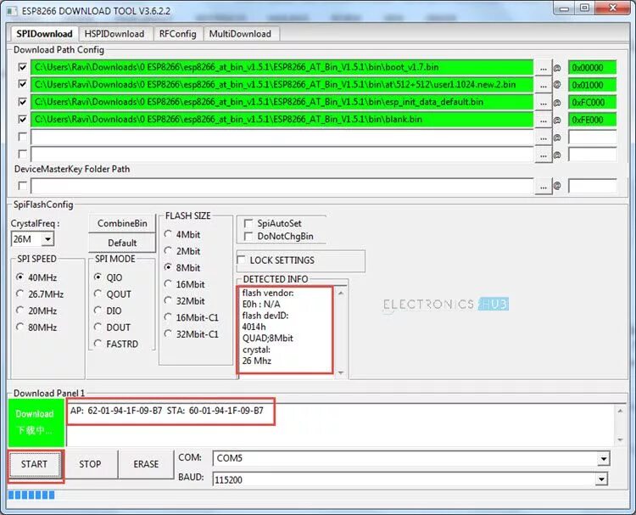Click the 0x00000 address field
The image size is (636, 515).
[x=593, y=68]
